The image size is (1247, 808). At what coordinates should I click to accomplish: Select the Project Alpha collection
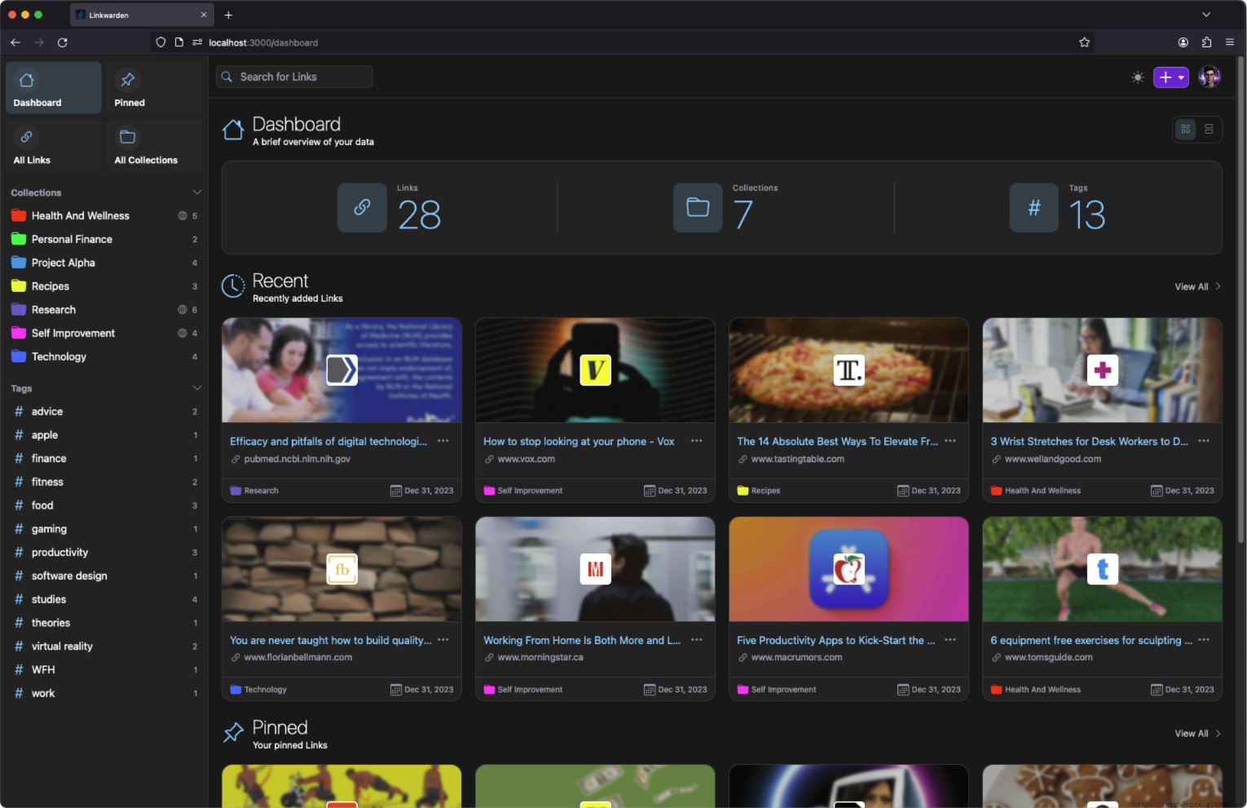(x=104, y=263)
